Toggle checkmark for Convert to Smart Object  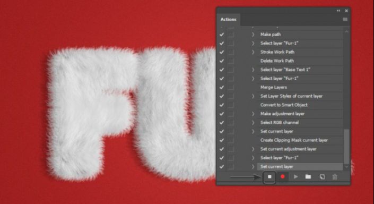click(x=222, y=105)
